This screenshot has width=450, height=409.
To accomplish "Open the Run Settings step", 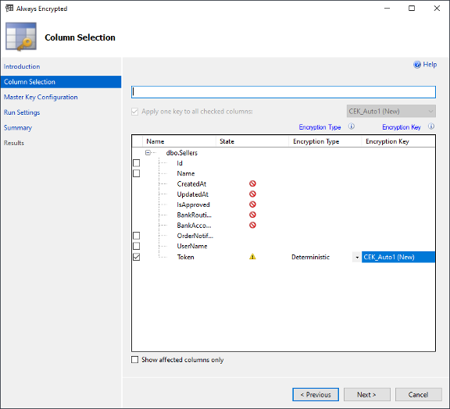I will [x=22, y=112].
